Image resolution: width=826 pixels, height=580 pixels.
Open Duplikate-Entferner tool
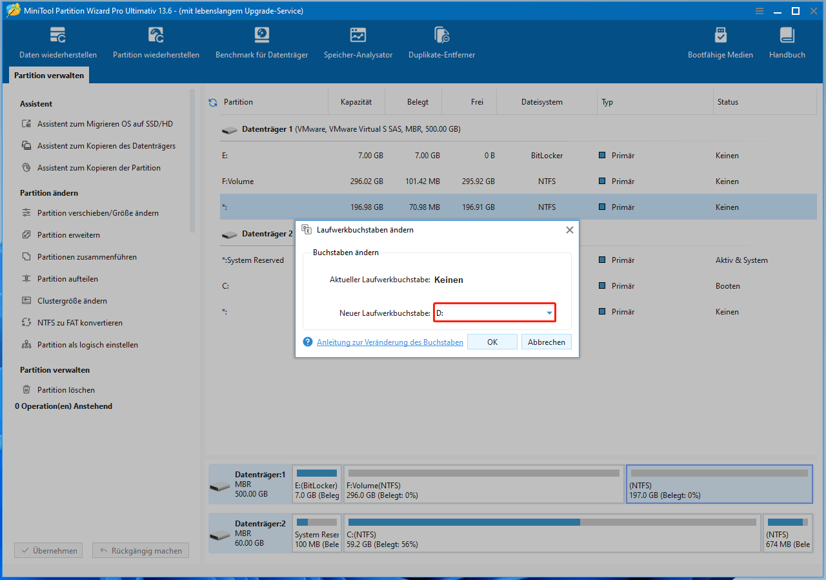click(441, 43)
